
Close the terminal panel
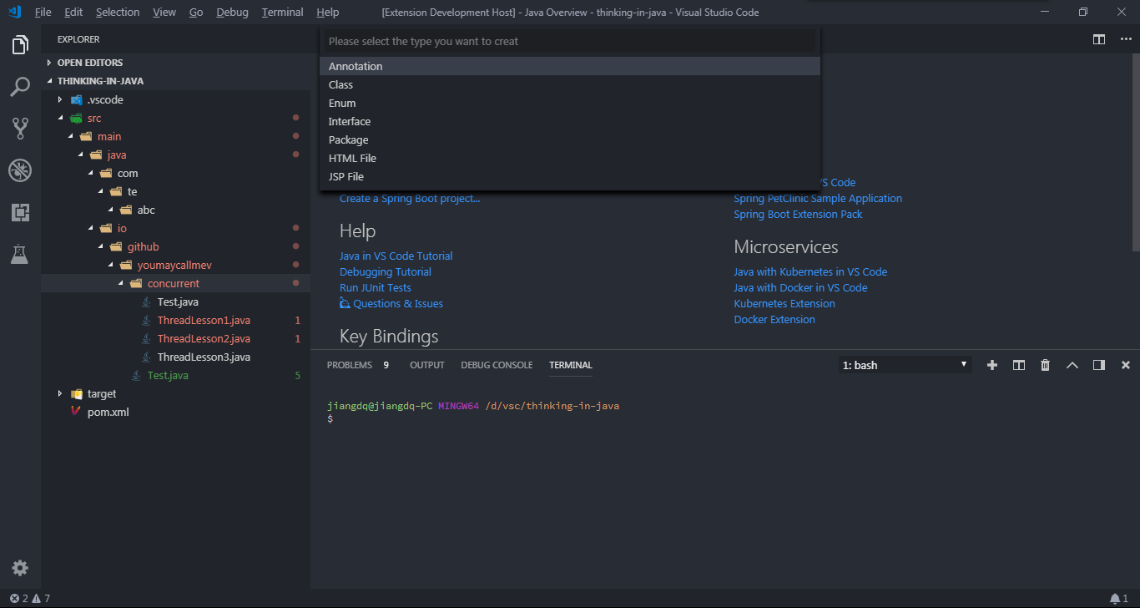[1125, 365]
